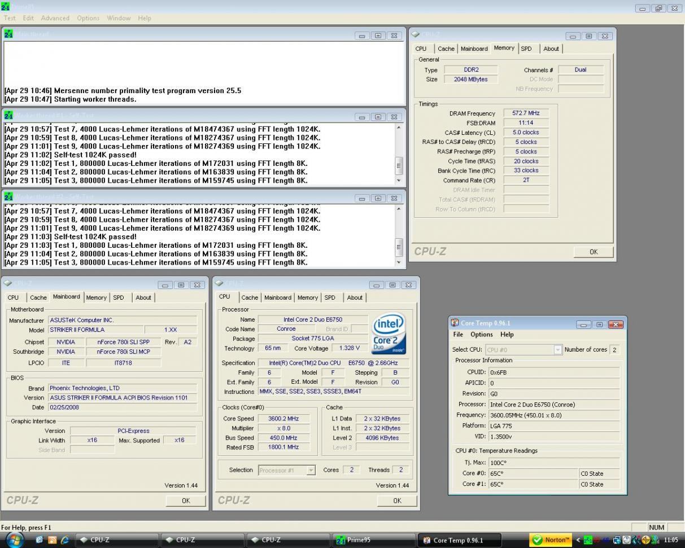Switch to Cache tab in Memory CPU-Z window

pos(446,49)
